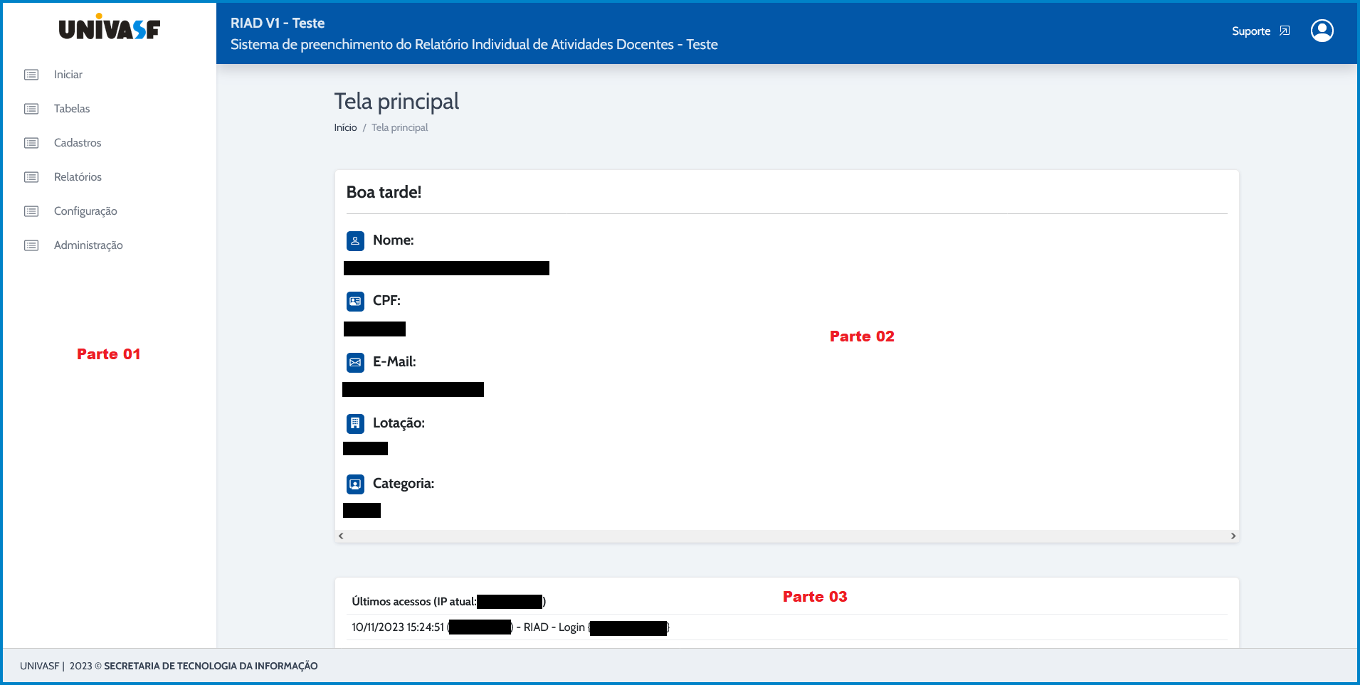Click the list icon beside Cadastros

click(31, 143)
